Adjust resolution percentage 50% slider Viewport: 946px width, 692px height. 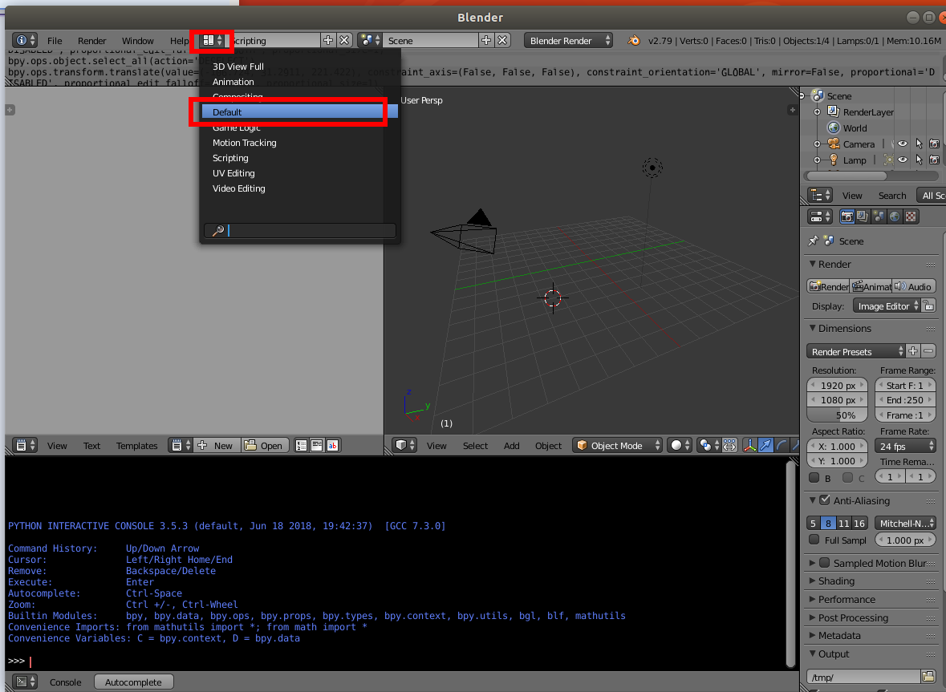click(x=837, y=415)
